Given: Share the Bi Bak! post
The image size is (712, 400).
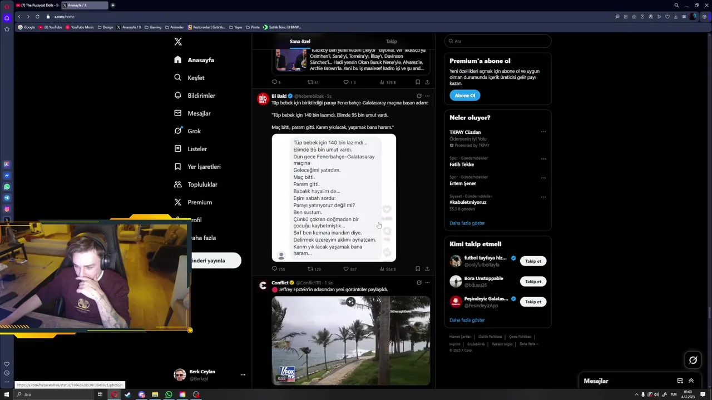Looking at the screenshot, I should point(427,269).
